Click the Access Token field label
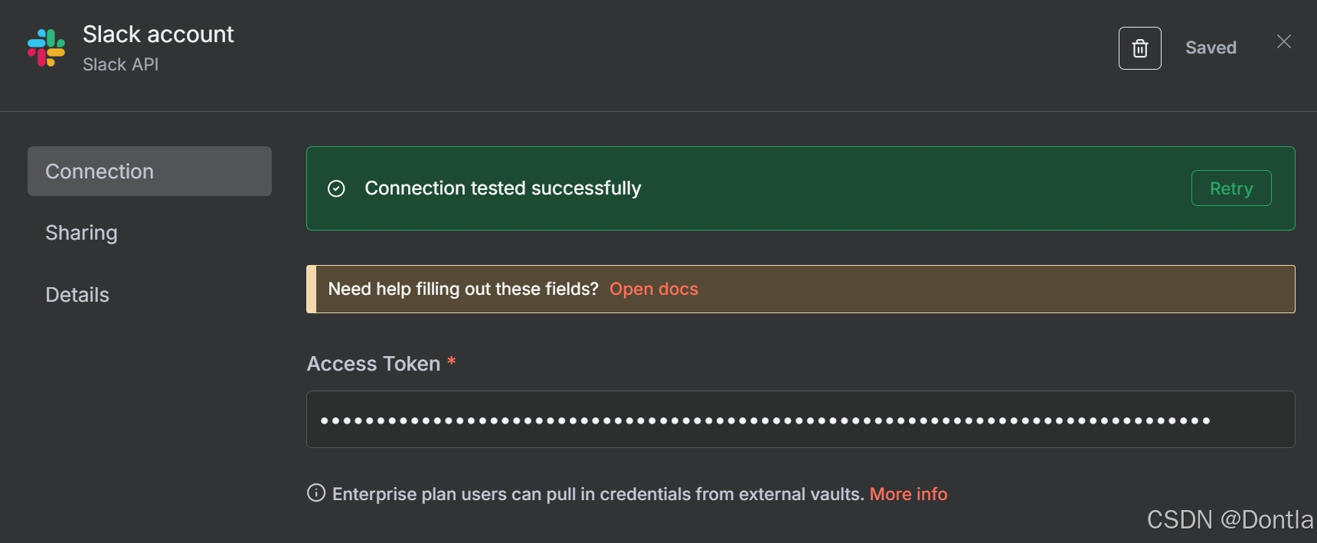The image size is (1317, 543). pos(374,364)
